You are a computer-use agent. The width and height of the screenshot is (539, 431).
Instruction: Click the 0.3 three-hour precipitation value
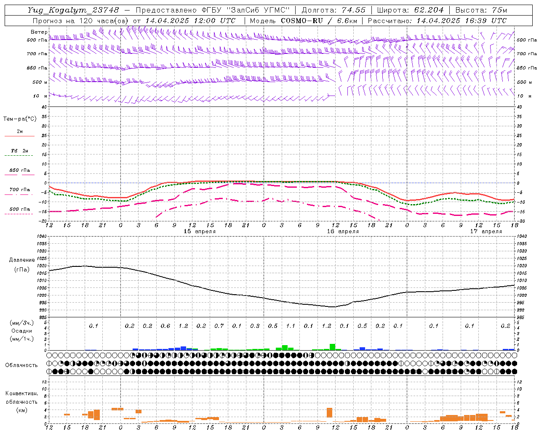tap(255, 326)
